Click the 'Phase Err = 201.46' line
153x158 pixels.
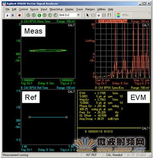point(99,106)
